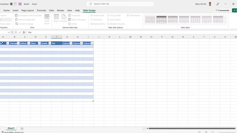Toggle Header Row checkbox
Image resolution: width=237 pixels, height=133 pixels.
[91, 16]
